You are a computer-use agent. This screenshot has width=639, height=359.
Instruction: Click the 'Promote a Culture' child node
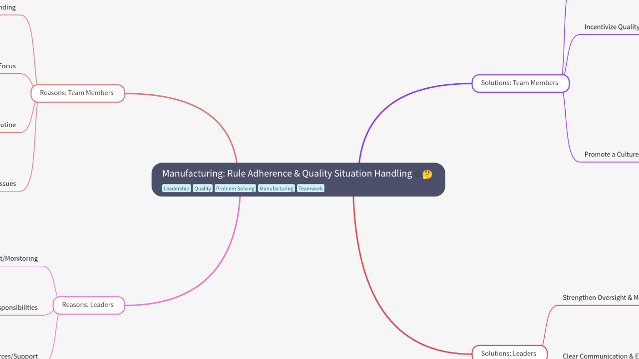click(x=612, y=155)
